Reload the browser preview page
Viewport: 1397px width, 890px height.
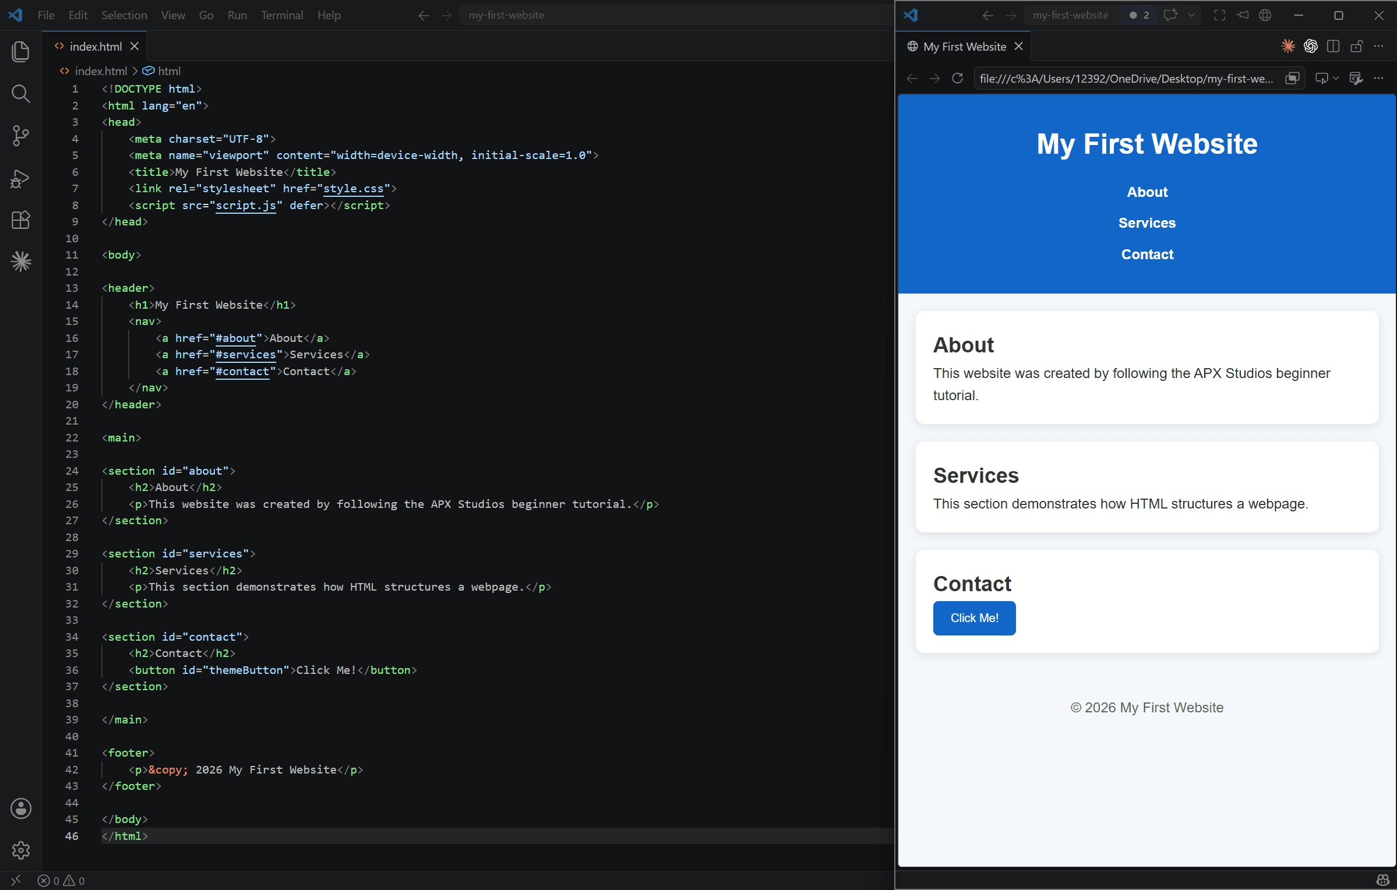tap(957, 78)
